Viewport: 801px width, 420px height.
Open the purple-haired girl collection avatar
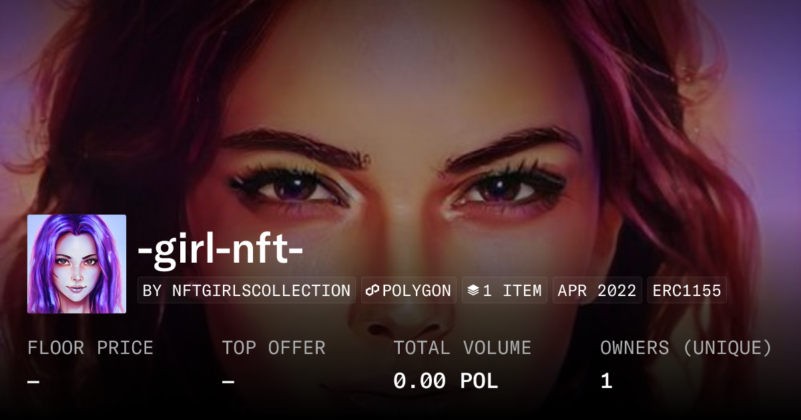(77, 264)
